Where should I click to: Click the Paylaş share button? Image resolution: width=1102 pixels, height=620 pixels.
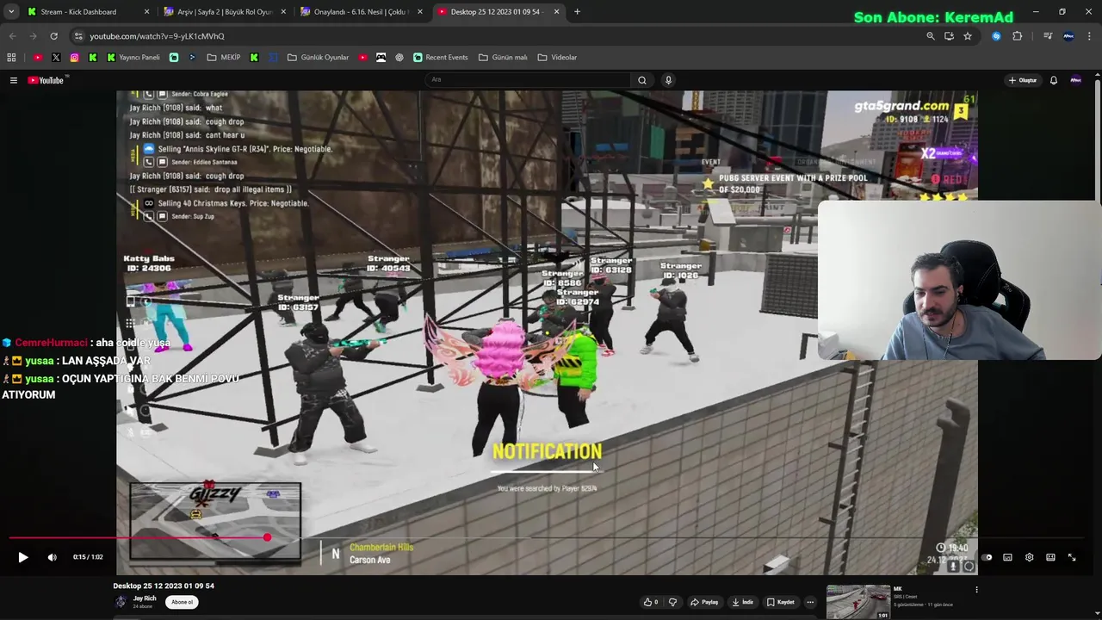pos(706,602)
